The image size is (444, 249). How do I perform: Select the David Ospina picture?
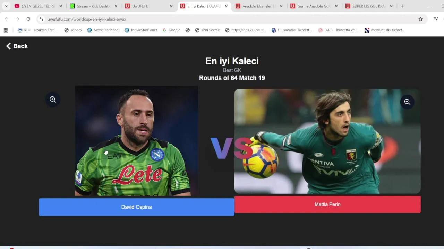(x=136, y=141)
